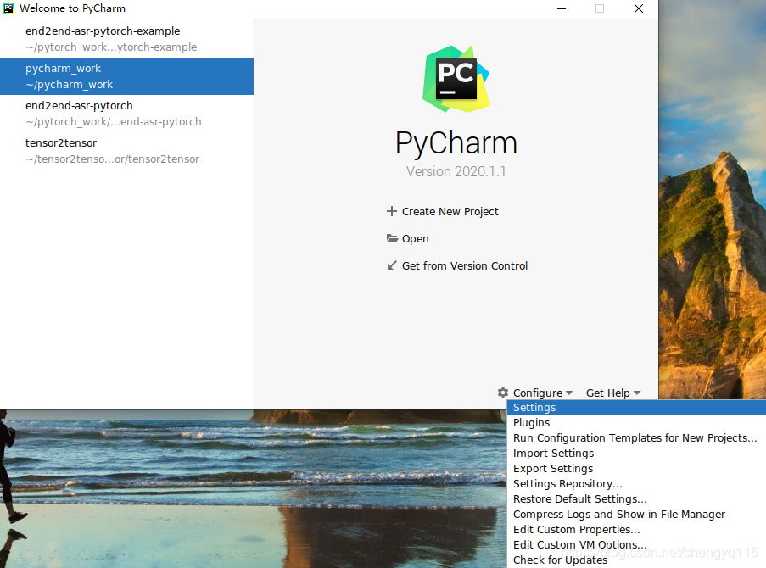The width and height of the screenshot is (766, 568).
Task: Minimize the Welcome to PyCharm window
Action: point(562,8)
